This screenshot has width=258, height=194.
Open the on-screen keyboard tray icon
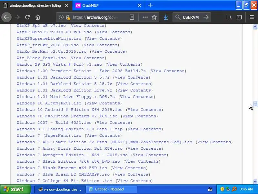[x=210, y=189]
